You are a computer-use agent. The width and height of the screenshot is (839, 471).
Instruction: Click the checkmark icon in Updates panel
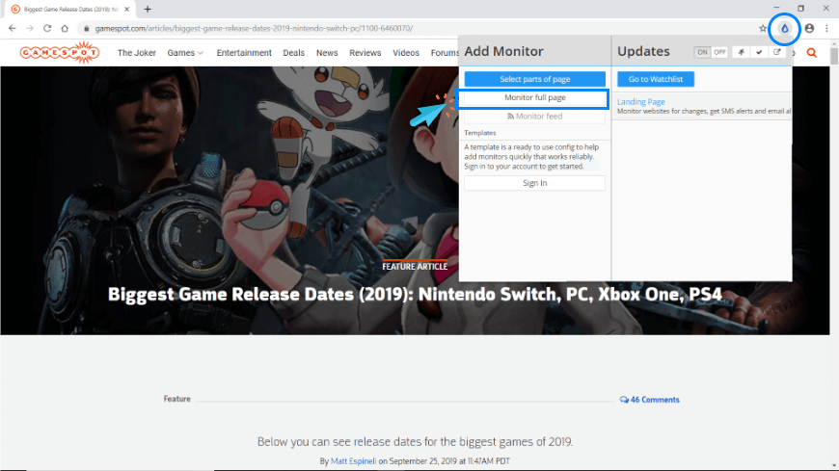tap(759, 52)
